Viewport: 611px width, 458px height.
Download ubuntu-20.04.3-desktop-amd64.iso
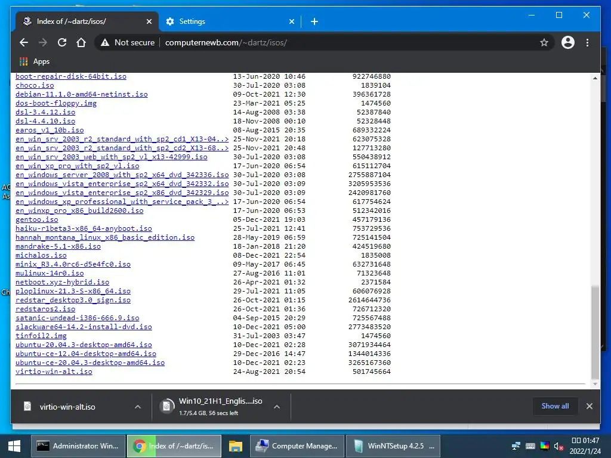point(84,345)
